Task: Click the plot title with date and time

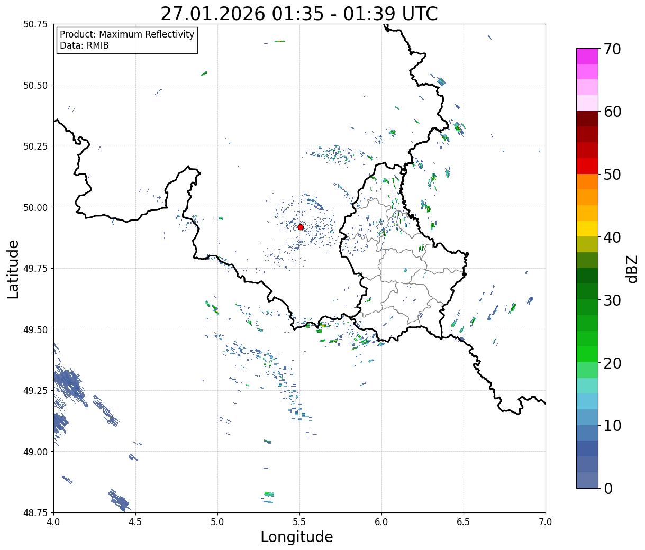Action: pyautogui.click(x=299, y=14)
